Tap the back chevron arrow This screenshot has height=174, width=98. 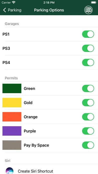tap(4, 10)
